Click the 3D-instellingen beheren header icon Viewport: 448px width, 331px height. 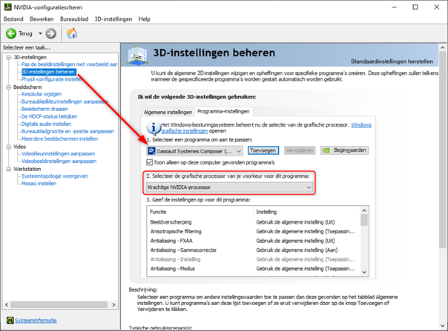(x=137, y=55)
